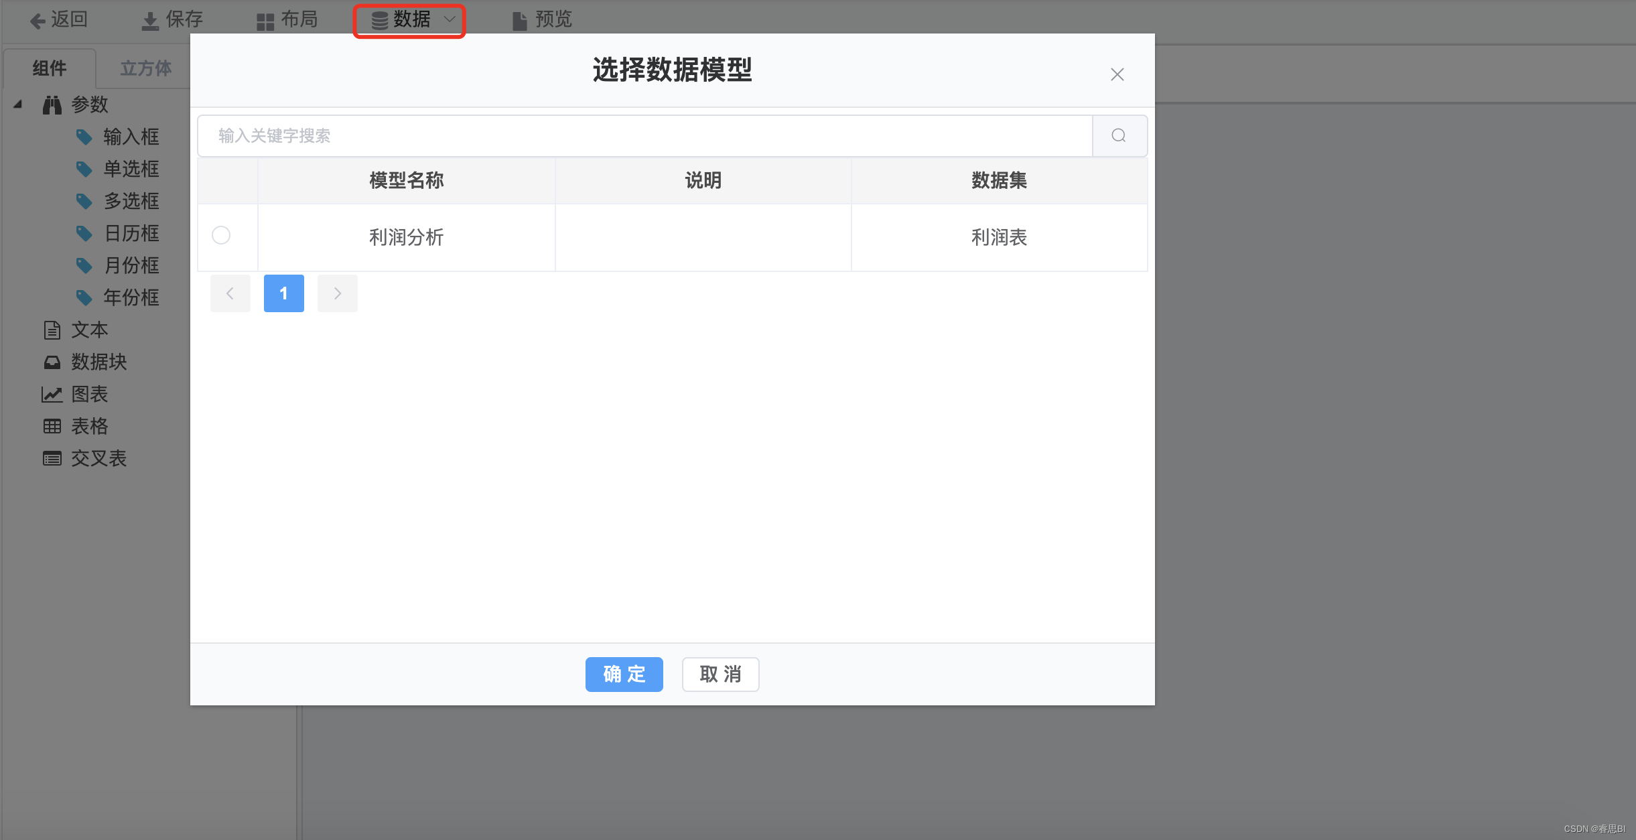Click the 预览 preview icon

519,19
